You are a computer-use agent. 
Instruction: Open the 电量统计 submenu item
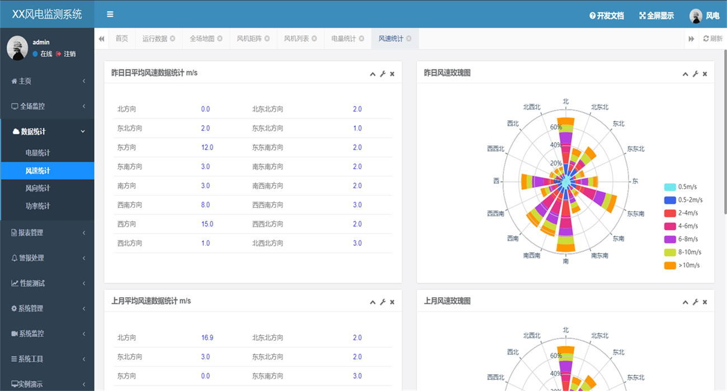click(47, 152)
